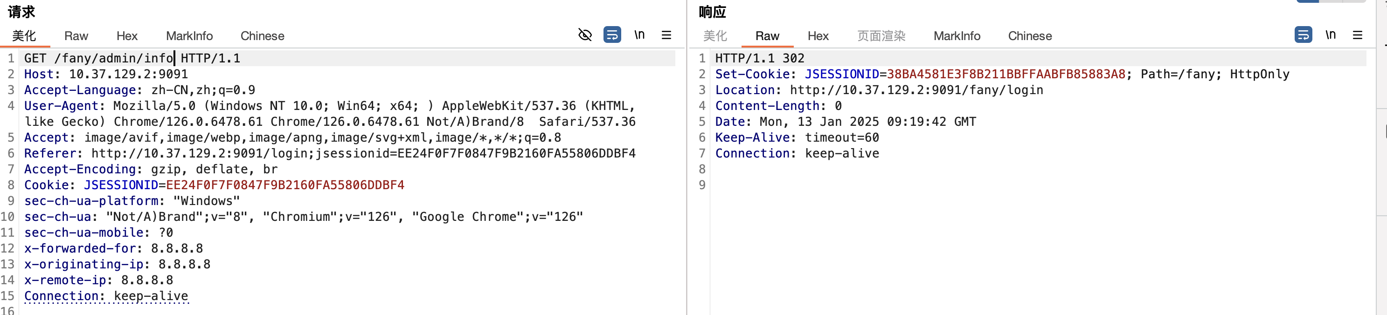Click the GET request line in editor
Viewport: 1387px width, 315px height.
tap(132, 58)
